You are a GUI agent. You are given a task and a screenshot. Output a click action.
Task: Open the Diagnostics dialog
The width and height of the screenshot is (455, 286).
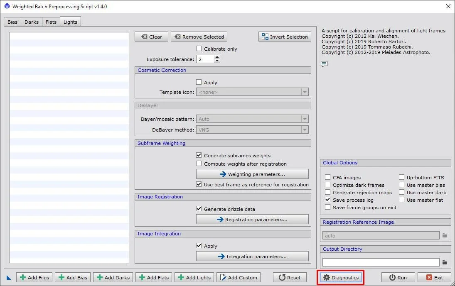click(x=341, y=278)
